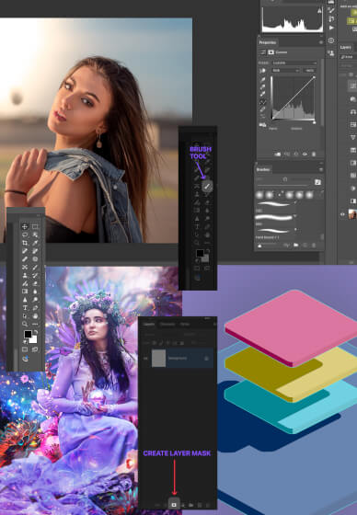Select the Dodge tool in the lighter toolbar
The width and height of the screenshot is (357, 515).
(x=35, y=300)
